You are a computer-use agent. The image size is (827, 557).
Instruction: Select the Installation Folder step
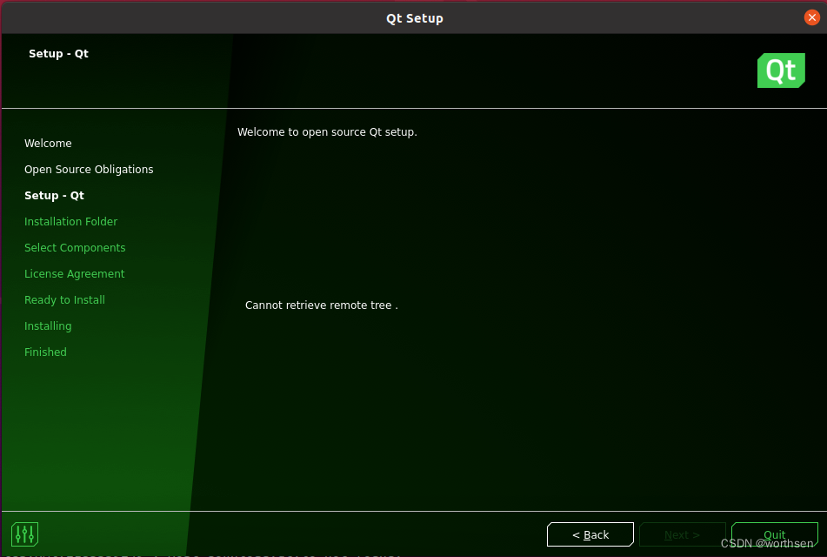pyautogui.click(x=70, y=222)
